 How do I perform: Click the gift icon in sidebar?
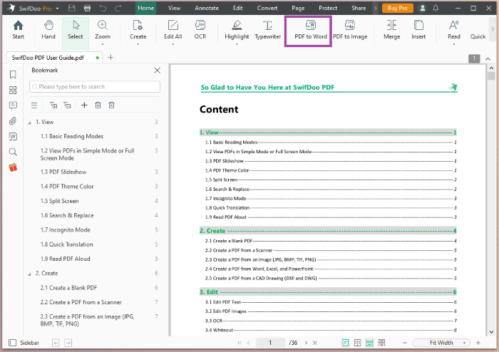pyautogui.click(x=13, y=167)
